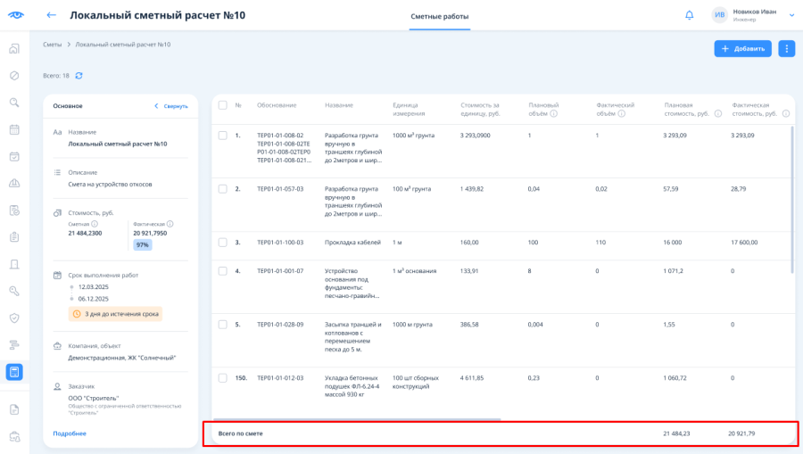Open the crossed-circle icon in sidebar
Viewport: 803px width, 454px height.
(14, 76)
